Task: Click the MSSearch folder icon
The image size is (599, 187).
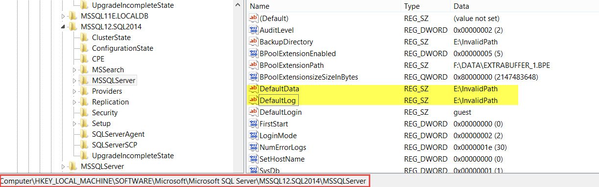Action: tap(84, 70)
